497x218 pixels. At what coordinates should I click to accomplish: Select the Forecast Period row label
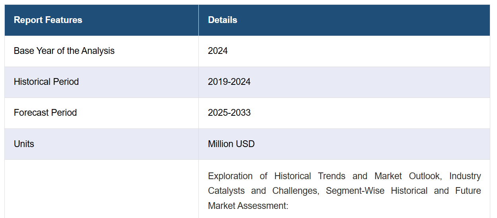pos(45,113)
